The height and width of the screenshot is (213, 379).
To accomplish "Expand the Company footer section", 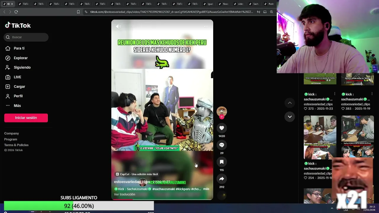I will click(12, 133).
